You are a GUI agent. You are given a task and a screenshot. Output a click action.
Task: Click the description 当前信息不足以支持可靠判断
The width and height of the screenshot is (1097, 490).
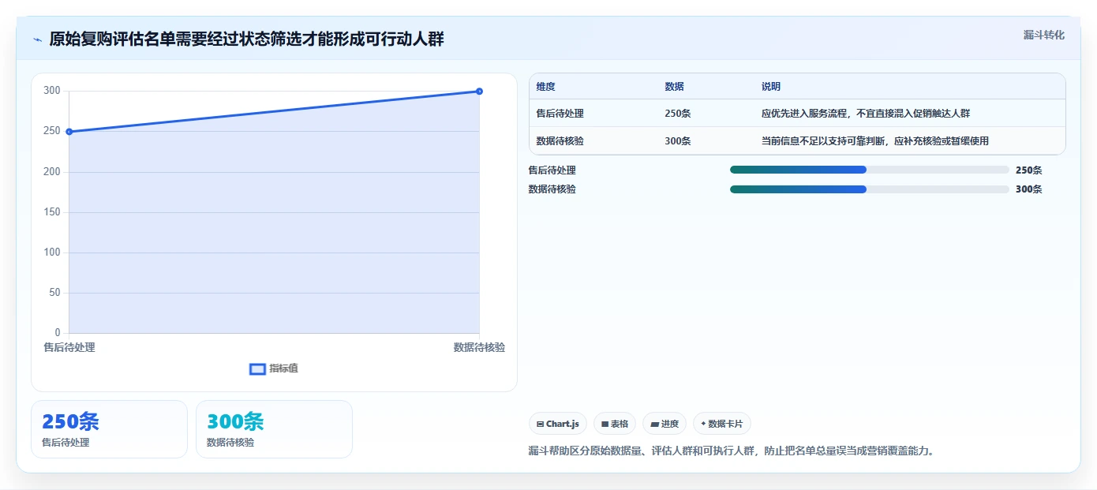(874, 141)
